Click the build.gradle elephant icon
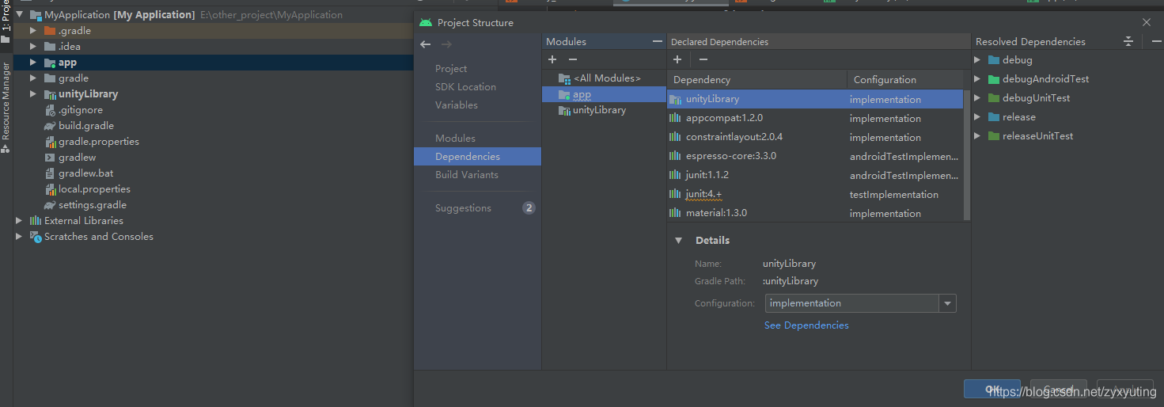The width and height of the screenshot is (1164, 407). click(x=50, y=126)
